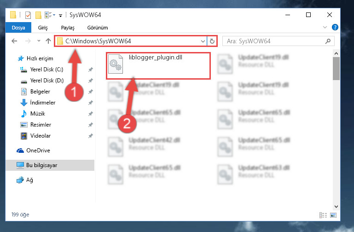
Task: Go back with the left arrow
Action: (x=14, y=41)
